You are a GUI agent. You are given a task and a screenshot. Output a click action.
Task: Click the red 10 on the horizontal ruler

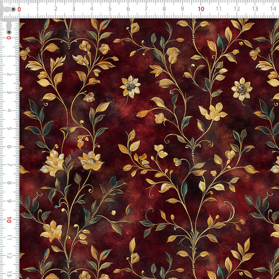click(x=201, y=9)
